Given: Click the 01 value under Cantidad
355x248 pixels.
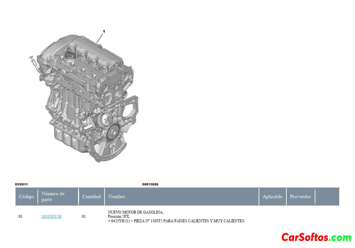Looking at the screenshot, I should pos(84,216).
